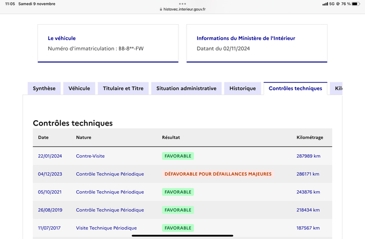Tap Contrôle Technique Périodique on 26/08/2019 row

[x=110, y=210]
